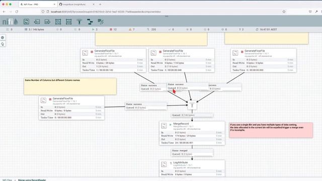The height and width of the screenshot is (181, 322).
Task: Select the LogAttribute processor title
Action: coord(180,162)
